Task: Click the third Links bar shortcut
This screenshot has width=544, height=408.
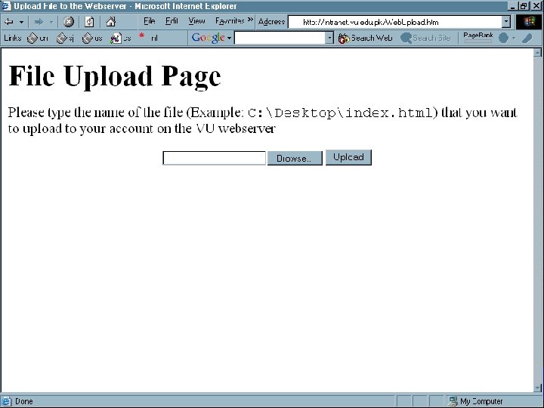Action: click(x=92, y=39)
